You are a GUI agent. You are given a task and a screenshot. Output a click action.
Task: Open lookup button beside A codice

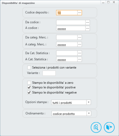pyautogui.click(x=88, y=28)
